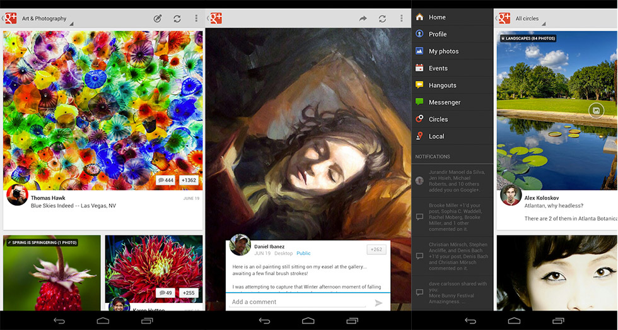Open the 49 comments on the dahlia photo

tap(165, 293)
